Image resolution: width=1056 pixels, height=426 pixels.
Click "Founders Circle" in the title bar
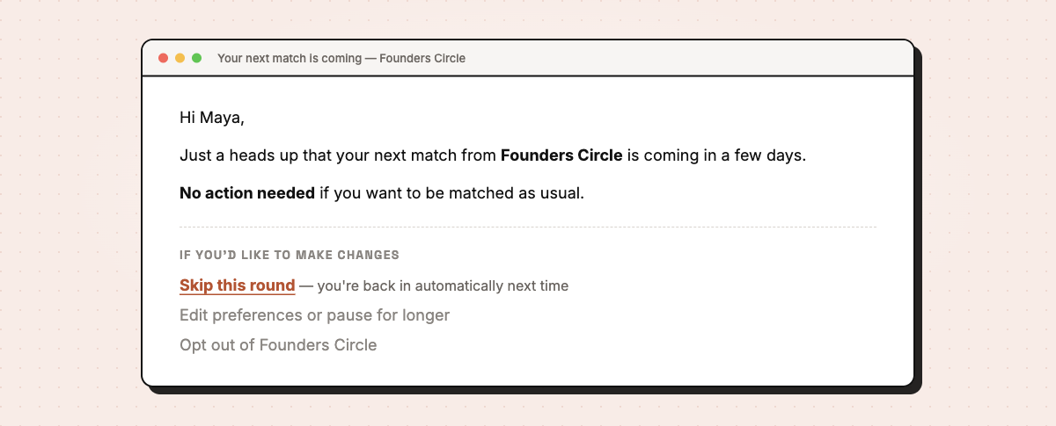point(422,59)
